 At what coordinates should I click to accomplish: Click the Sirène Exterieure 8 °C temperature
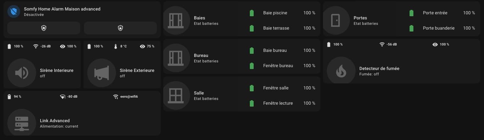pyautogui.click(x=120, y=46)
